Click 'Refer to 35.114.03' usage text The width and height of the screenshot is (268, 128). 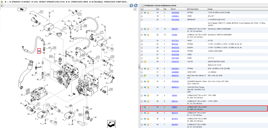pos(214,65)
